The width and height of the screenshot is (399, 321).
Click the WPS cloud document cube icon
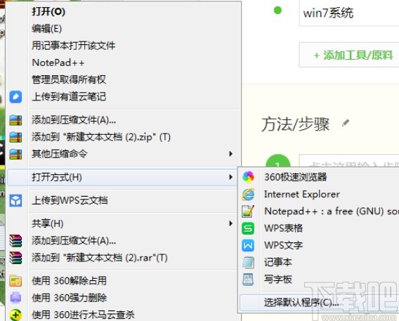coord(15,200)
